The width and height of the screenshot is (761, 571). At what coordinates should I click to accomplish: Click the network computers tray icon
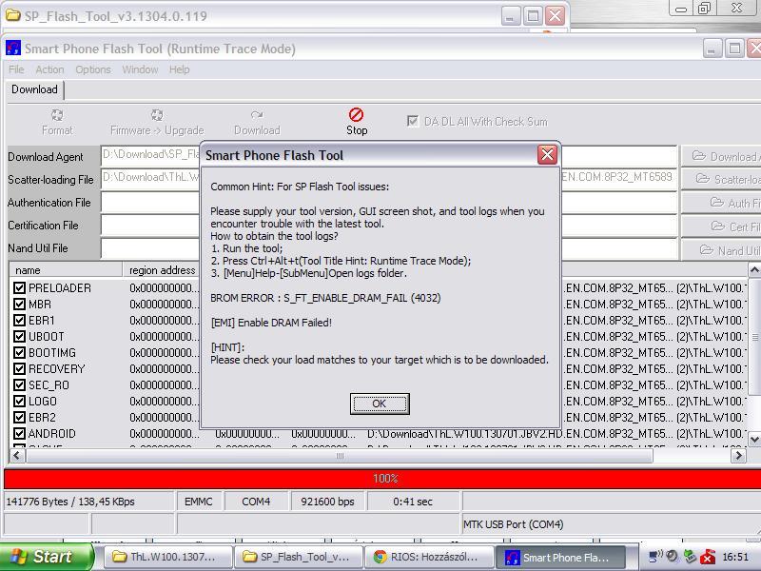tap(655, 557)
